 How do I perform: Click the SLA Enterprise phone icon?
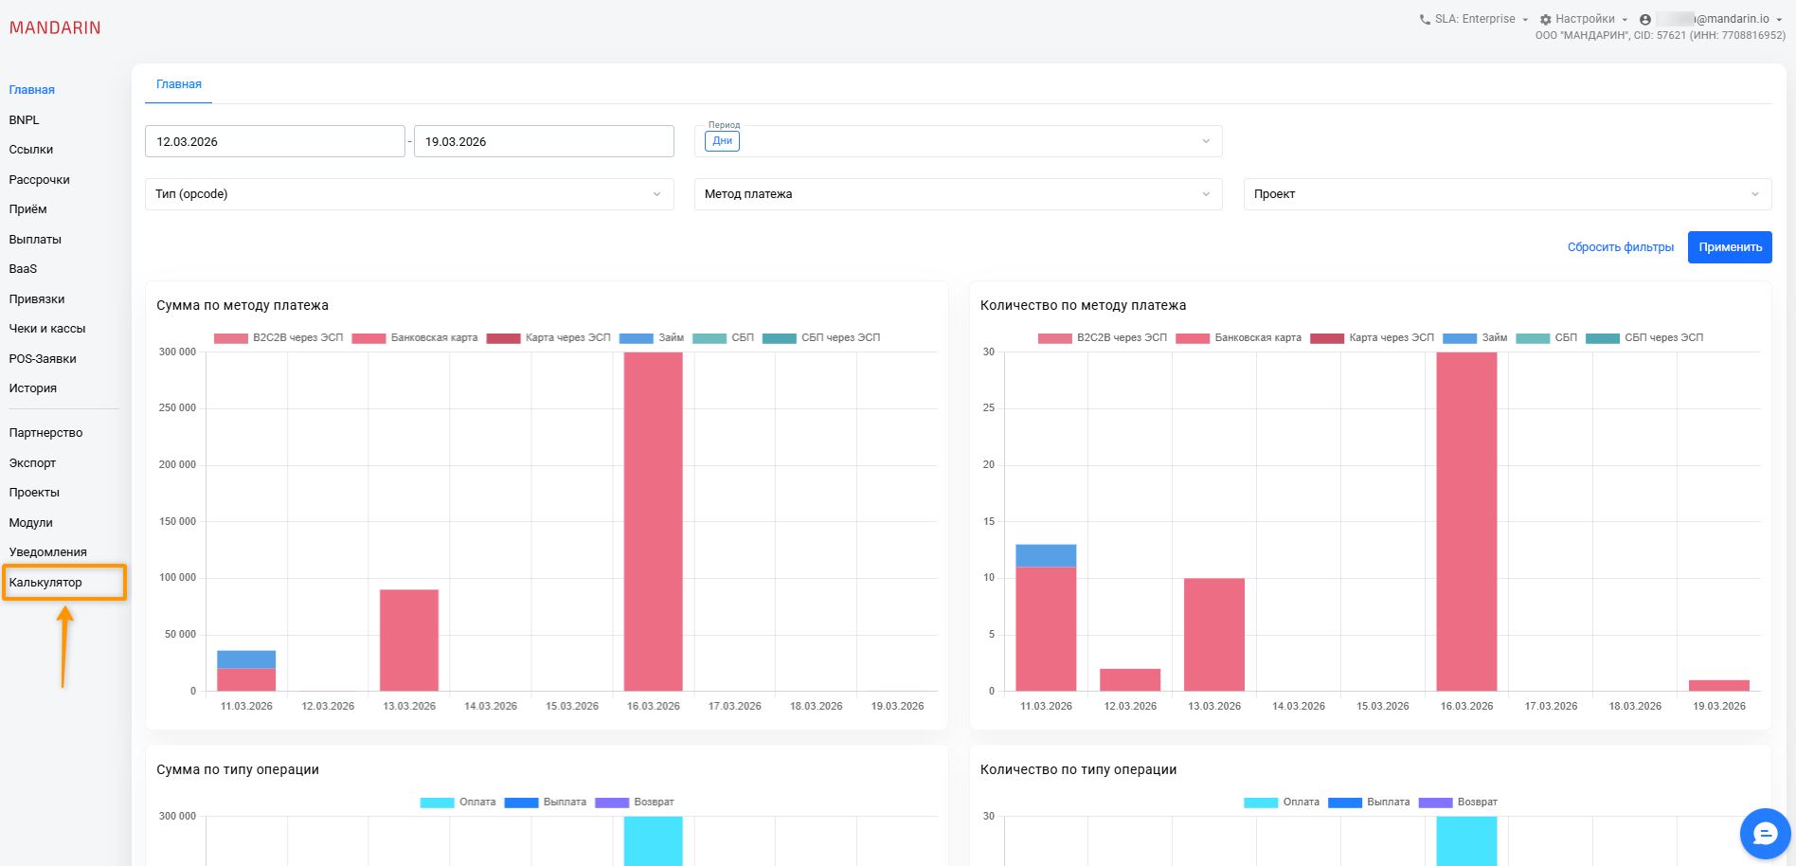[1425, 20]
